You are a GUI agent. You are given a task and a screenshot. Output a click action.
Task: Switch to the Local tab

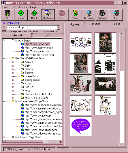pyautogui.click(x=48, y=35)
